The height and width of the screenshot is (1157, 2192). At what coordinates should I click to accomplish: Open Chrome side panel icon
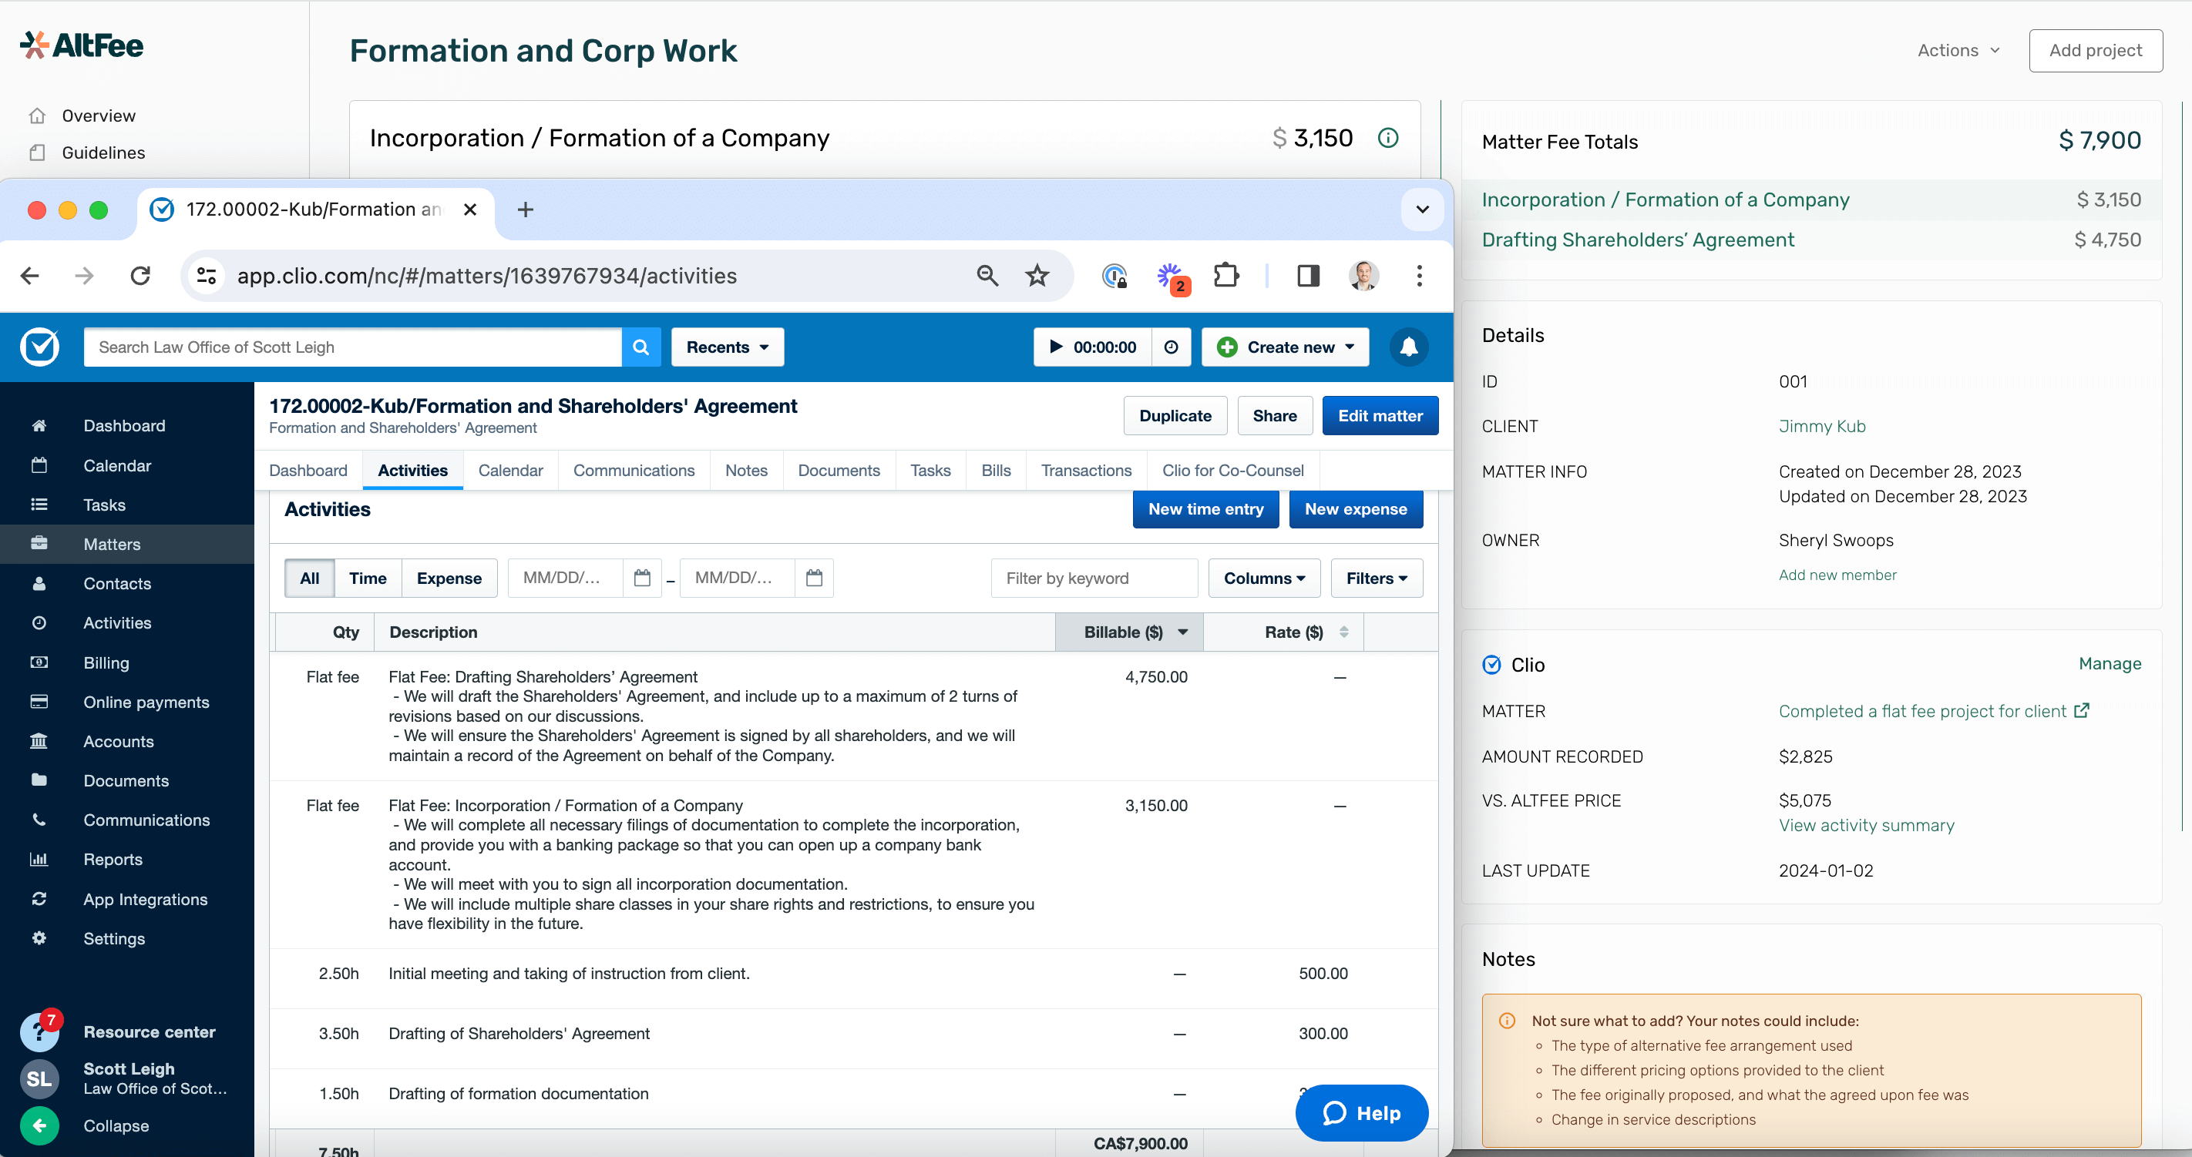tap(1308, 276)
